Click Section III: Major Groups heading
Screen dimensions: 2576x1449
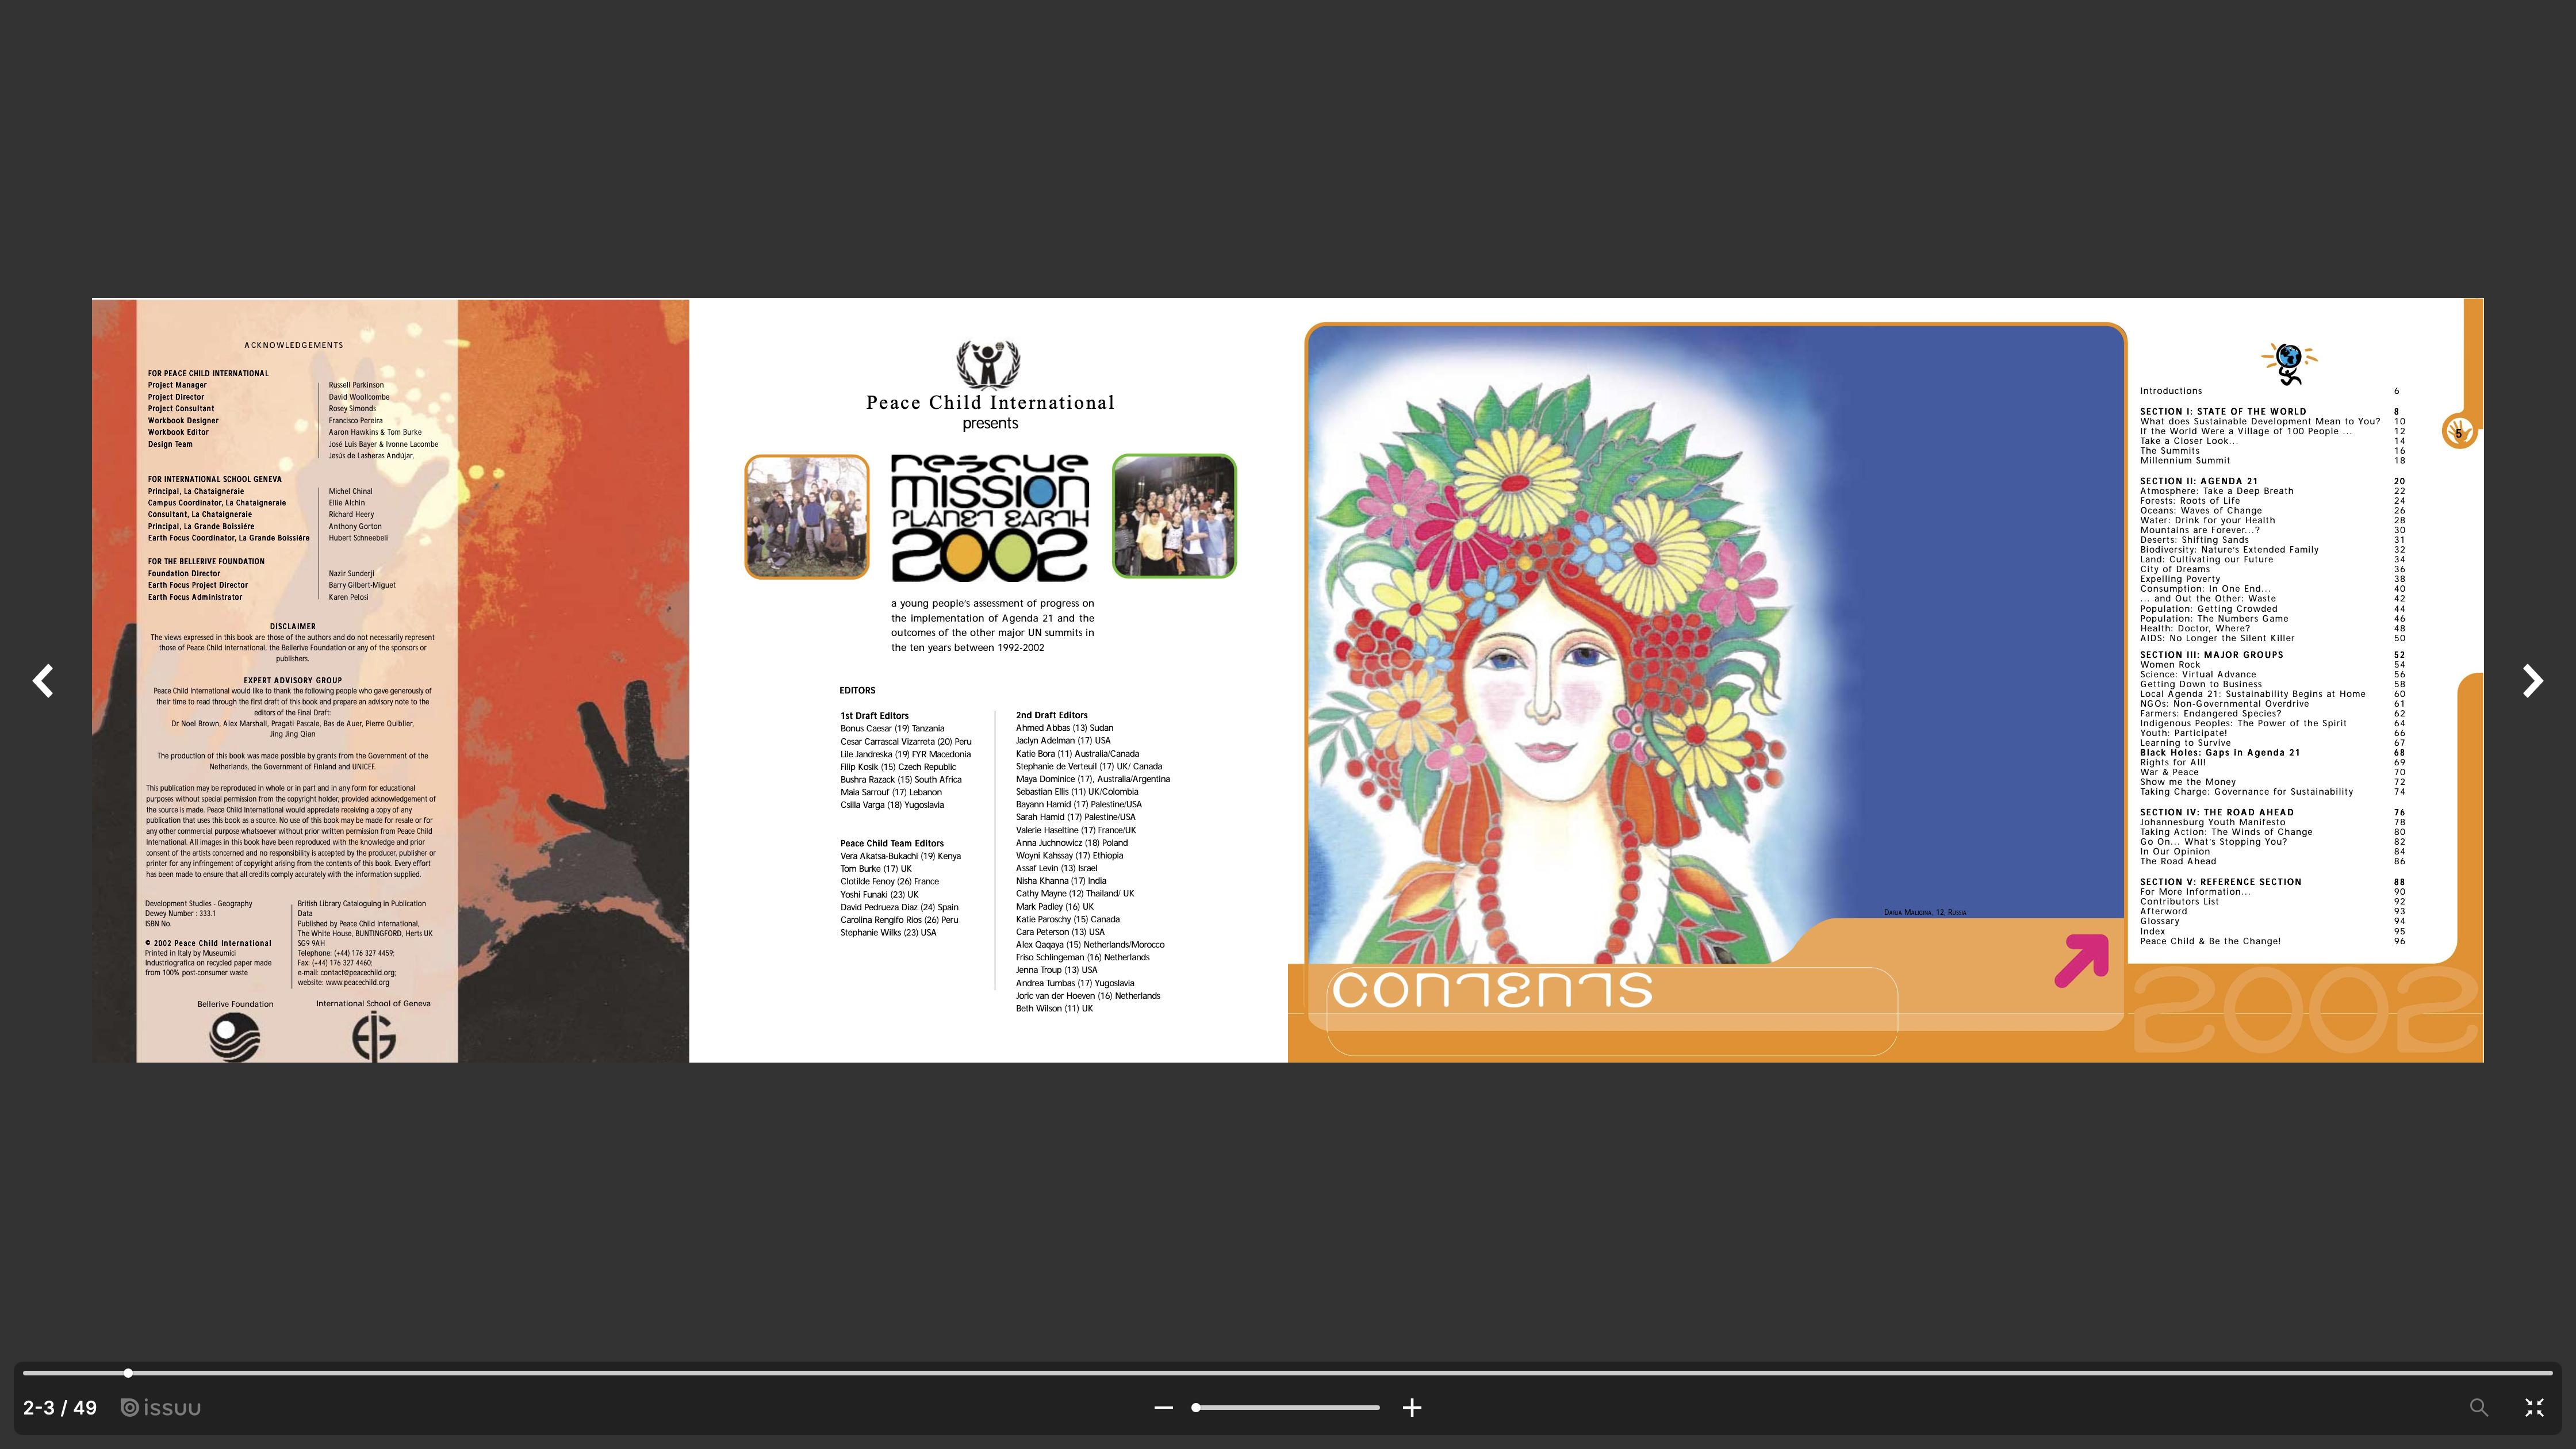2211,655
